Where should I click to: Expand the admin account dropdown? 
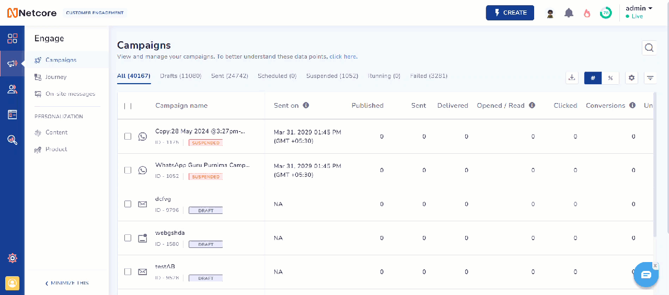(x=639, y=8)
